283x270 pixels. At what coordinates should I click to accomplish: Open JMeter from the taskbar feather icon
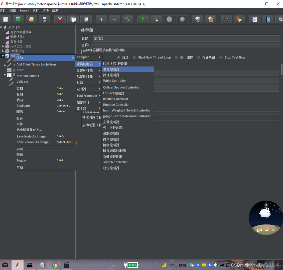17,265
